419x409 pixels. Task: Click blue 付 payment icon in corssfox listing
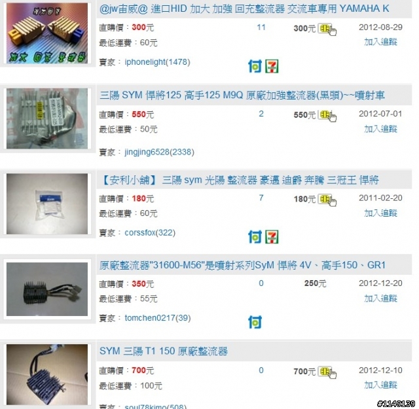(255, 237)
